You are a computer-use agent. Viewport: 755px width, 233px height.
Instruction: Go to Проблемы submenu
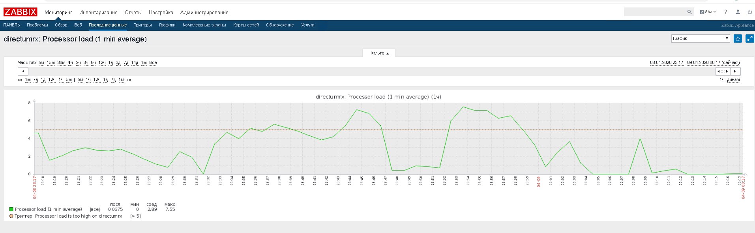pyautogui.click(x=37, y=25)
